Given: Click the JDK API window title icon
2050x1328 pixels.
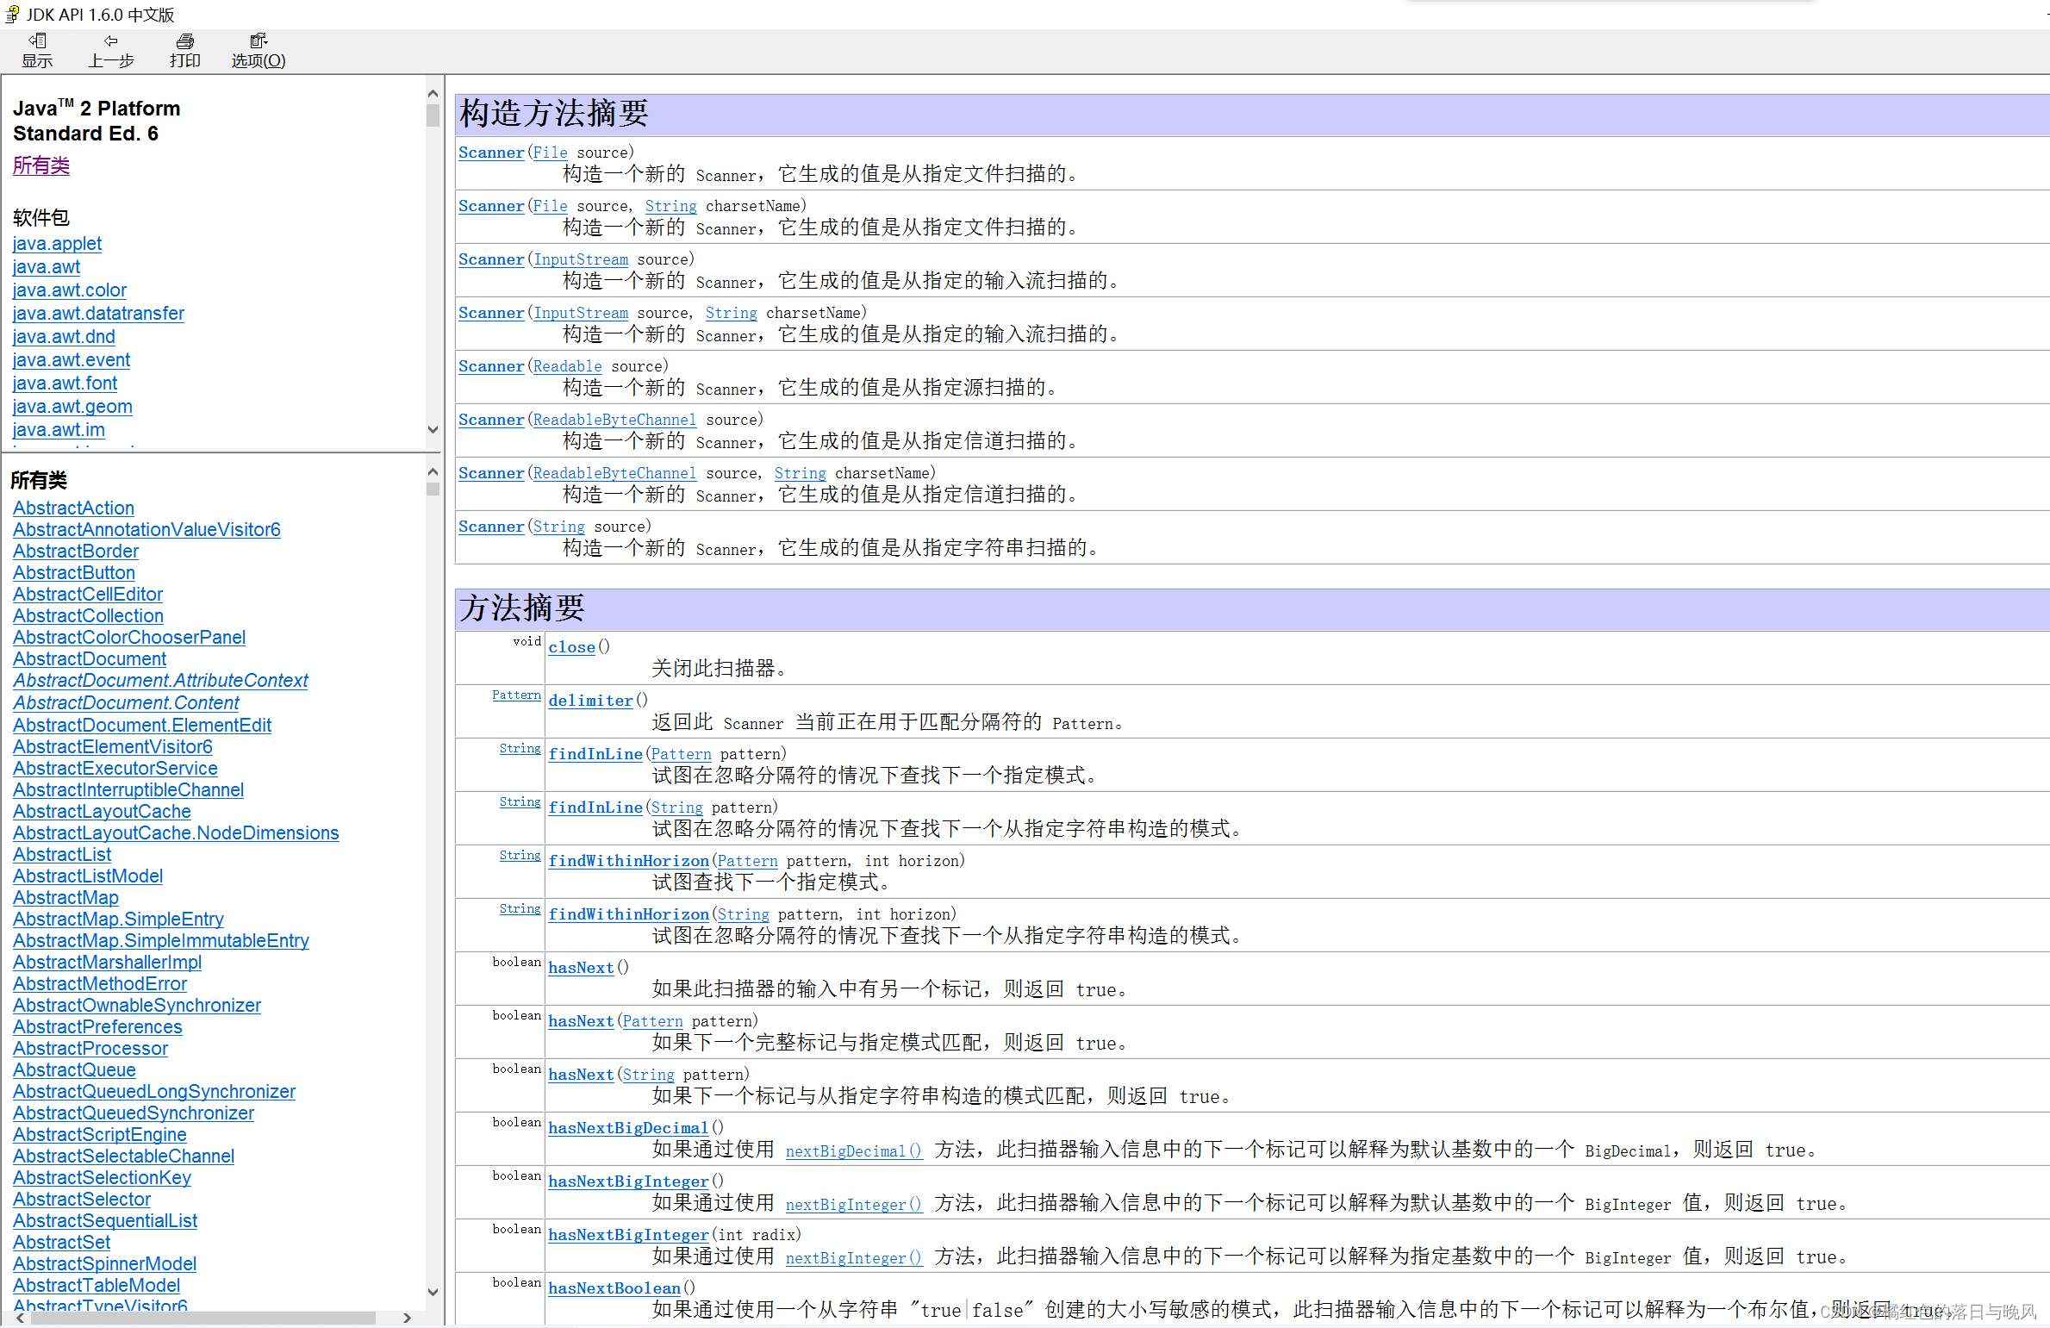Looking at the screenshot, I should [x=12, y=14].
